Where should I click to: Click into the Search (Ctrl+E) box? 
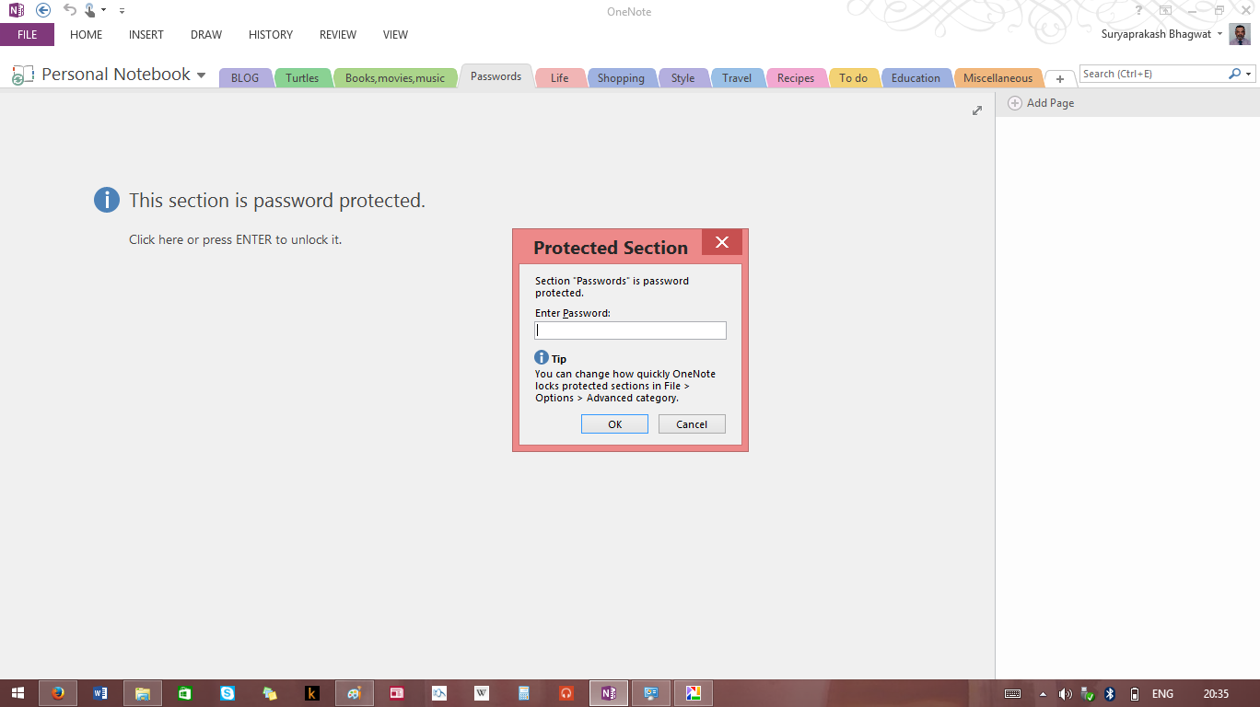click(x=1153, y=74)
